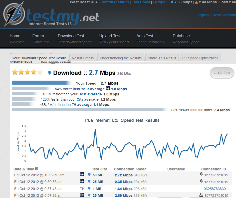Click the date Fri Oct 12 2012 @ 10:02:50 am
The height and width of the screenshot is (198, 236).
coord(39,175)
